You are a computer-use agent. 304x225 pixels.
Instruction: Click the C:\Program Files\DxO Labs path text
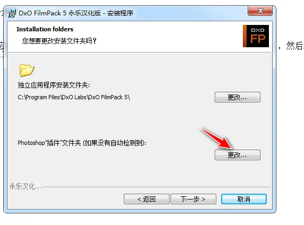(x=74, y=97)
